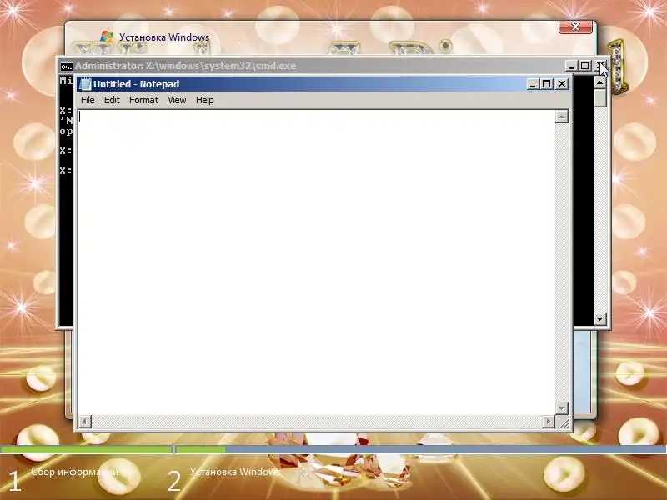Click the cmd.exe icon in title bar
Viewport: 667px width, 500px height.
[x=66, y=67]
